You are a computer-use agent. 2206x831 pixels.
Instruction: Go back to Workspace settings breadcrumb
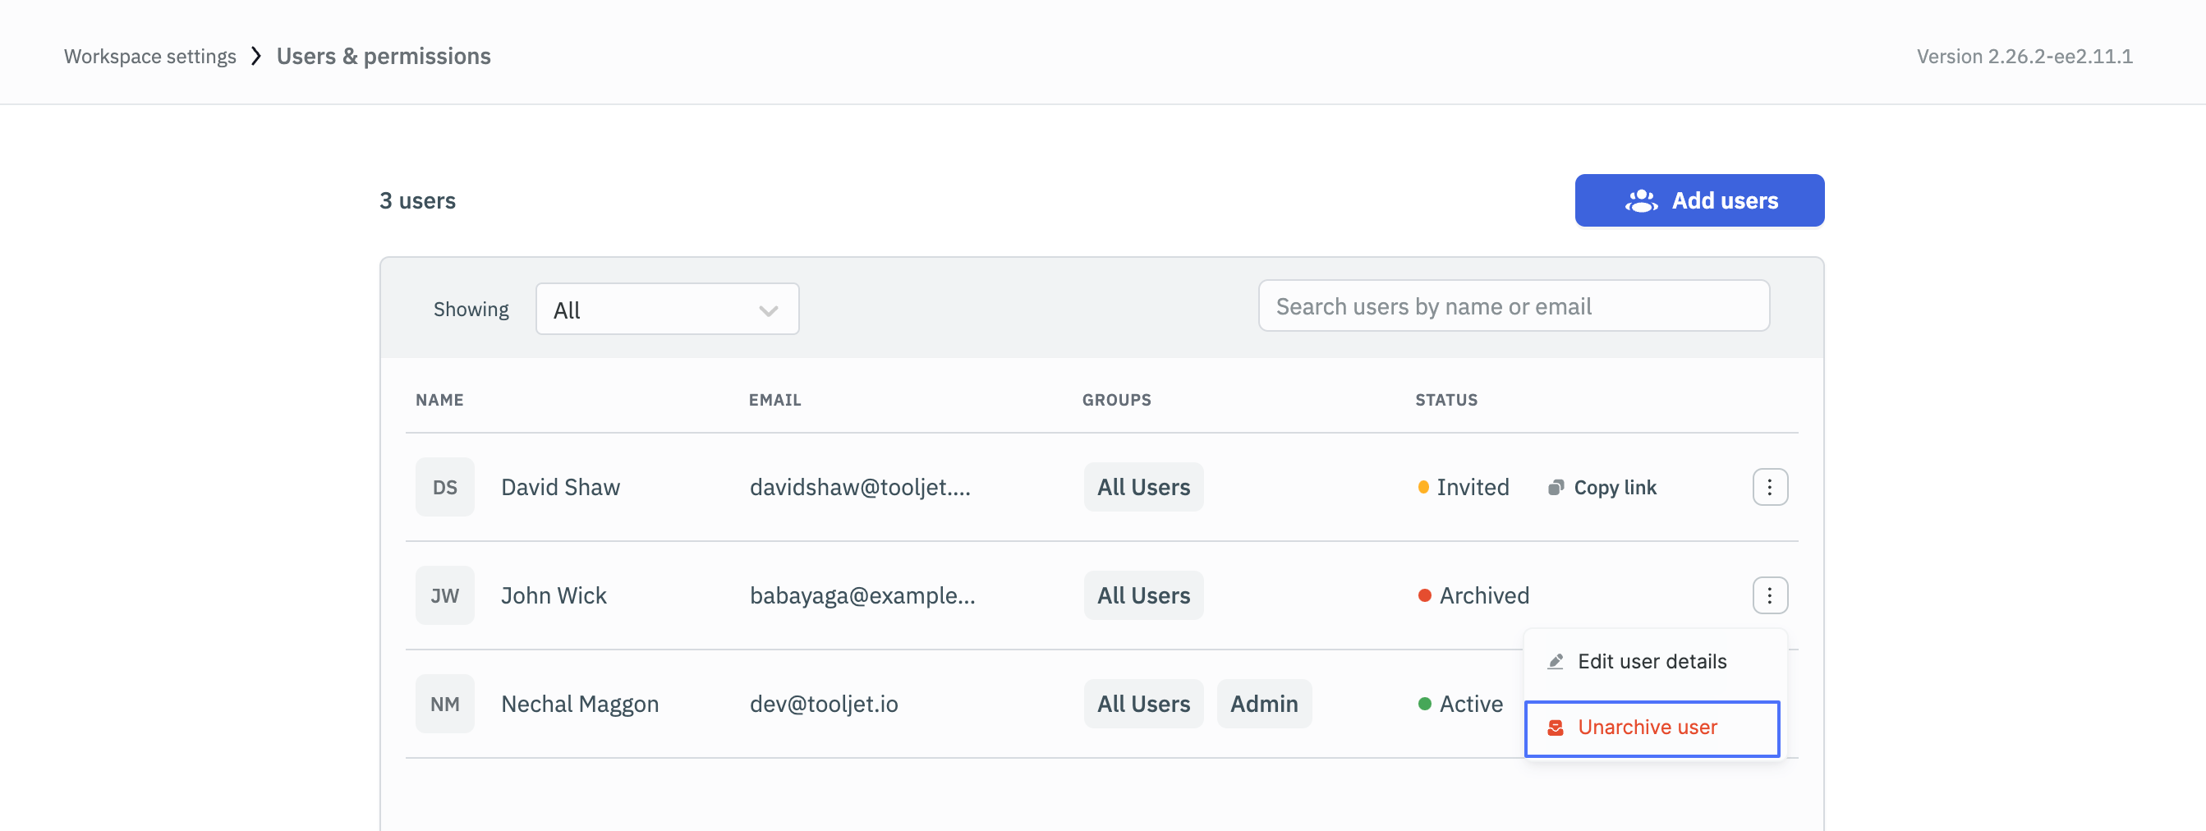[x=149, y=57]
